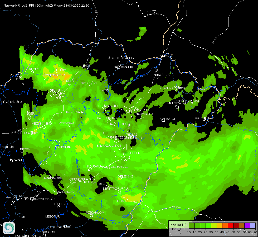Click the TISZAVASVARI city label
The width and height of the screenshot is (258, 237).
(108, 106)
